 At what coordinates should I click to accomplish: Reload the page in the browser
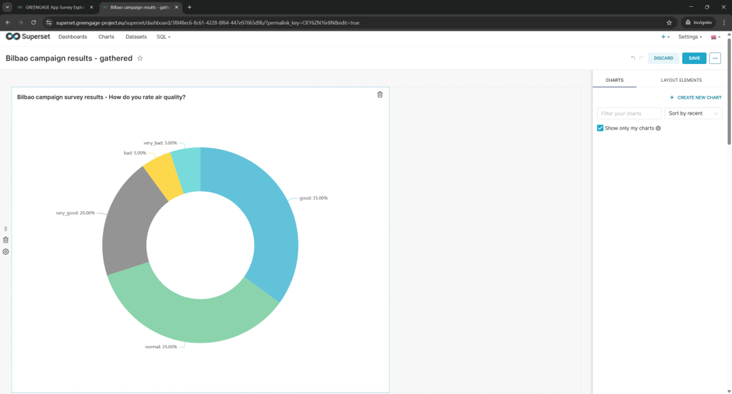point(33,22)
